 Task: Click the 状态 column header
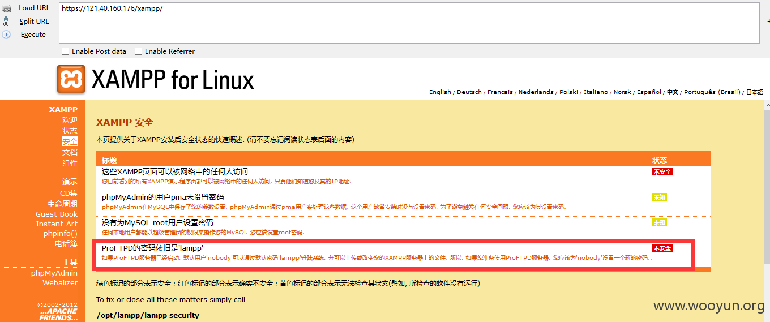pyautogui.click(x=660, y=160)
